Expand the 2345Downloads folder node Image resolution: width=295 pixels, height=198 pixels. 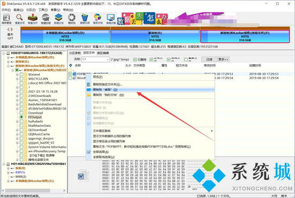tap(17, 96)
